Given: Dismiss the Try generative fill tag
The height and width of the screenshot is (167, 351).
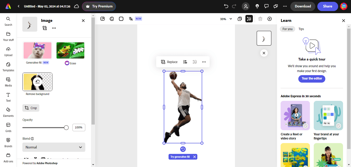Looking at the screenshot, I should [x=195, y=157].
